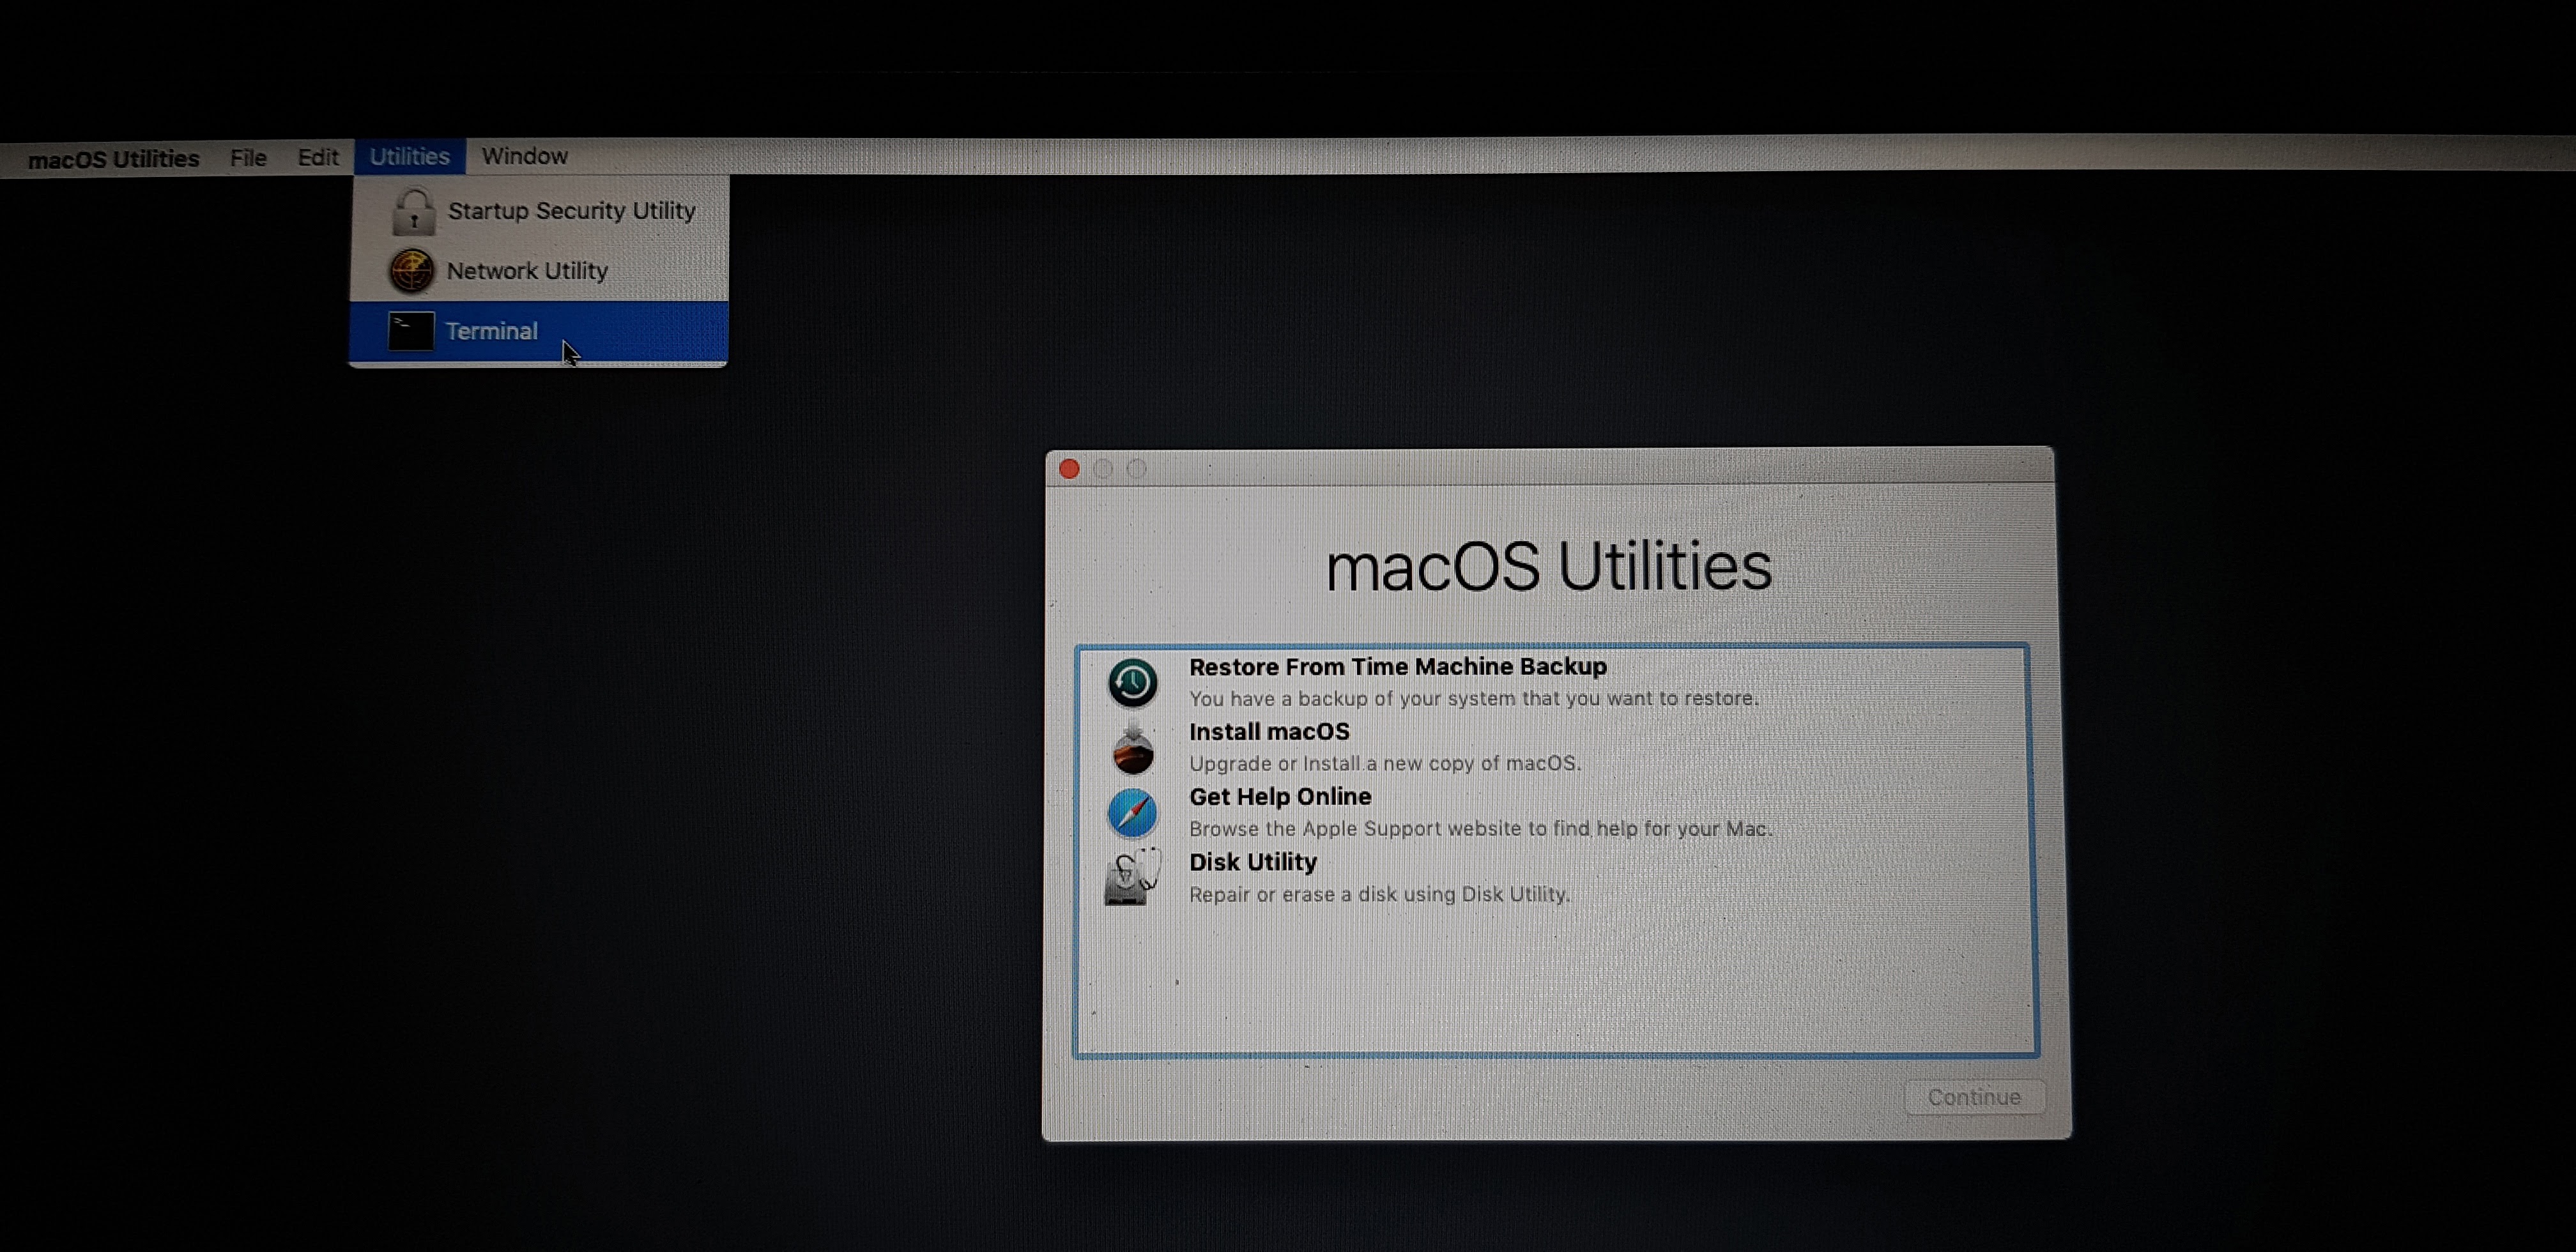Click the Continue button
Screen dimensions: 2576x1252
pyautogui.click(x=1974, y=1097)
